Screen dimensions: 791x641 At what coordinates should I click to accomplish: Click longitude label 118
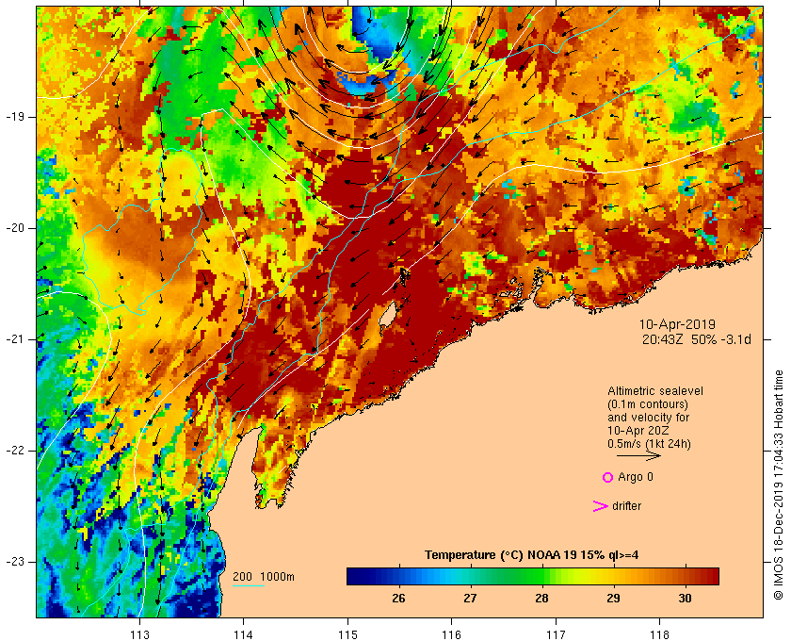660,635
